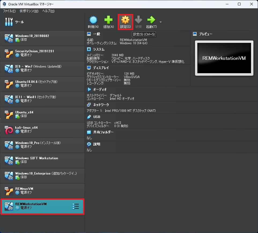Viewport: 258px width, 233px height.
Task: Click the Windows 10 (64-bit) OS value
Action: click(x=134, y=43)
